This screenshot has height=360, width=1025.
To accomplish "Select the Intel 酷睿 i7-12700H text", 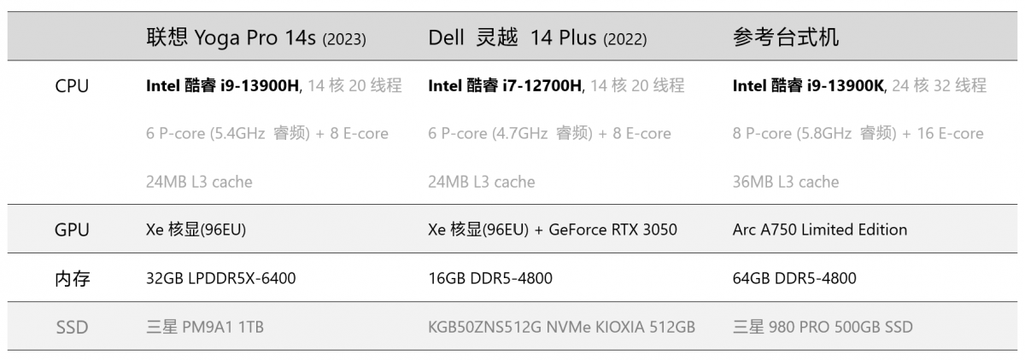I will pos(505,85).
